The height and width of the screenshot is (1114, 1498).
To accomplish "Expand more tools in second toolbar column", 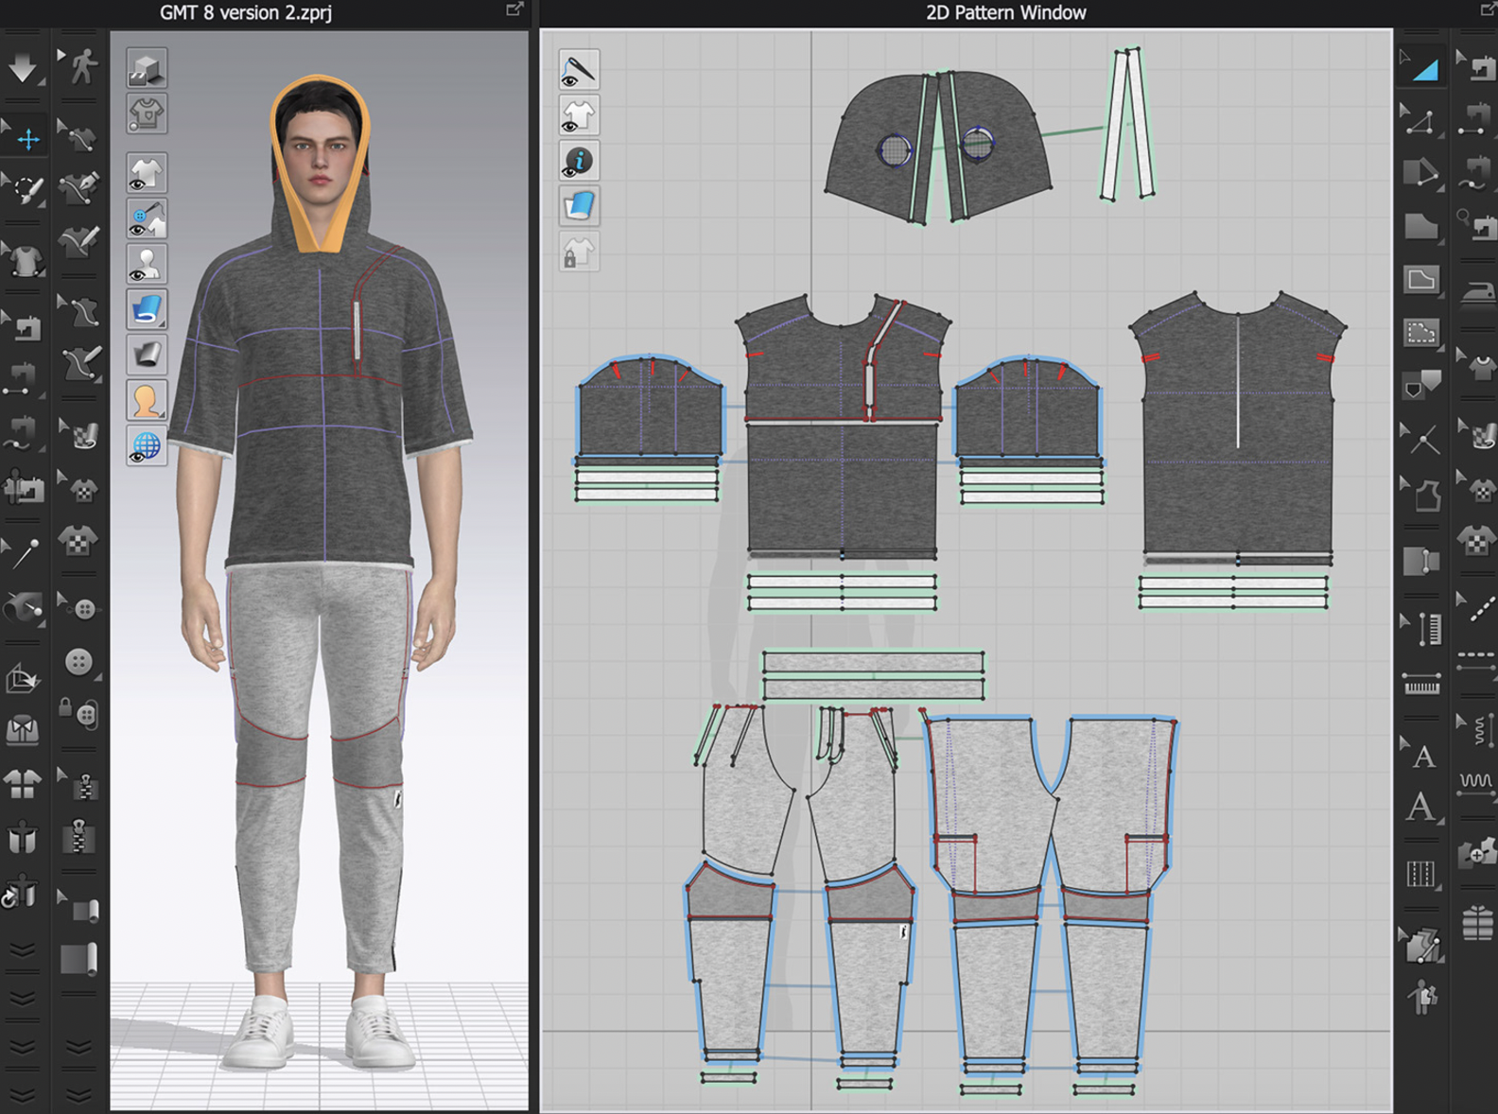I will click(x=79, y=1046).
